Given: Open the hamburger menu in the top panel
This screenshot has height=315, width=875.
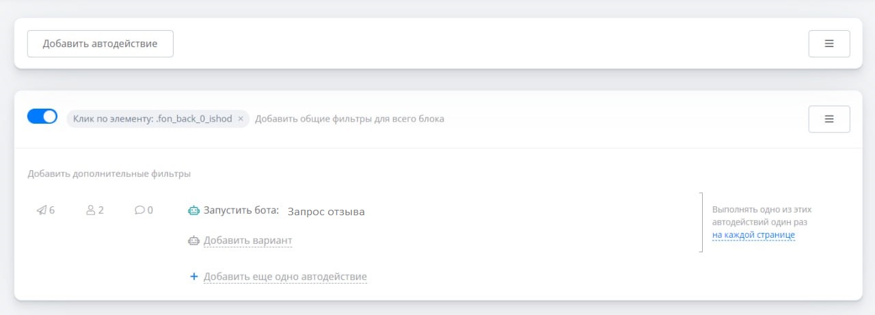Looking at the screenshot, I should click(829, 44).
